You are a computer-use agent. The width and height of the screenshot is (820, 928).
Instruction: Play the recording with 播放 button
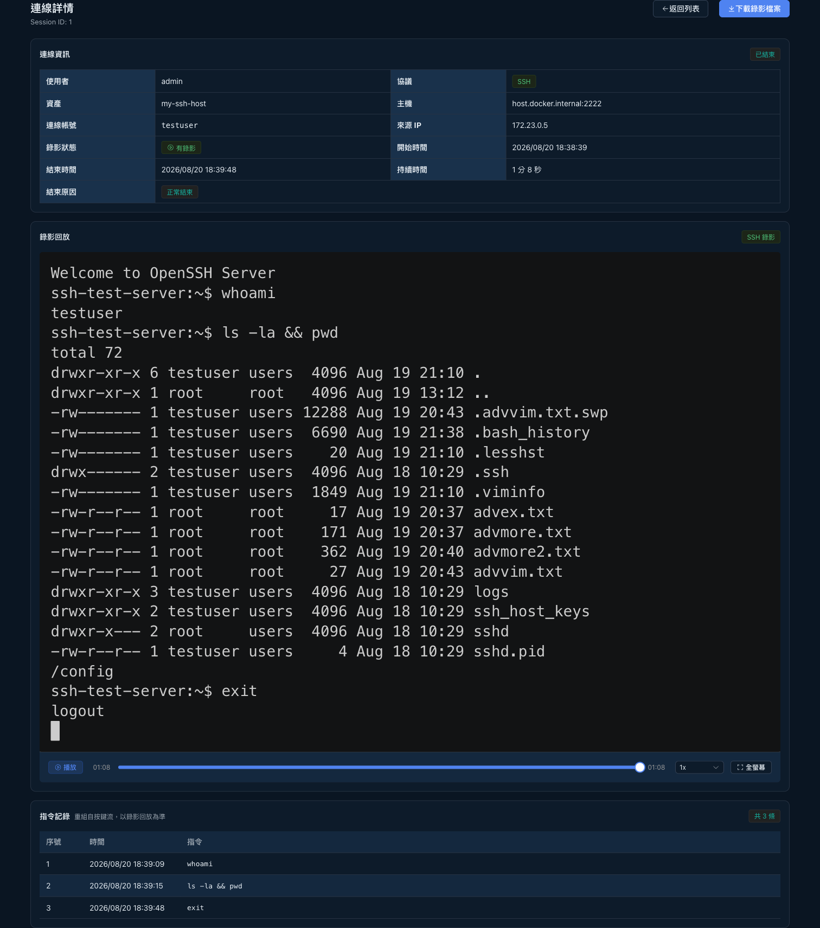click(66, 767)
